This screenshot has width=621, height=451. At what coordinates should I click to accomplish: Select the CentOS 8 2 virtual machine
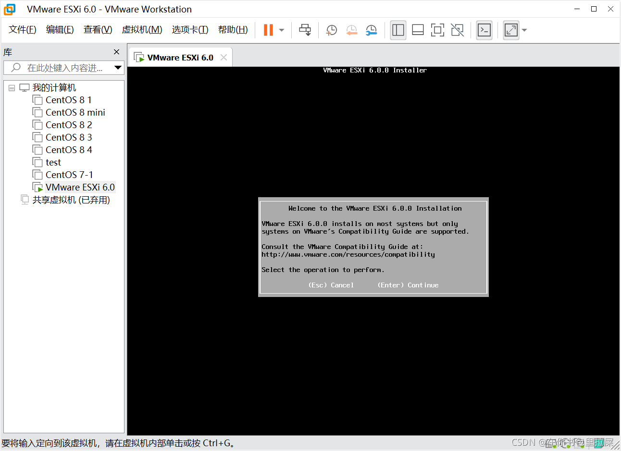click(x=69, y=125)
